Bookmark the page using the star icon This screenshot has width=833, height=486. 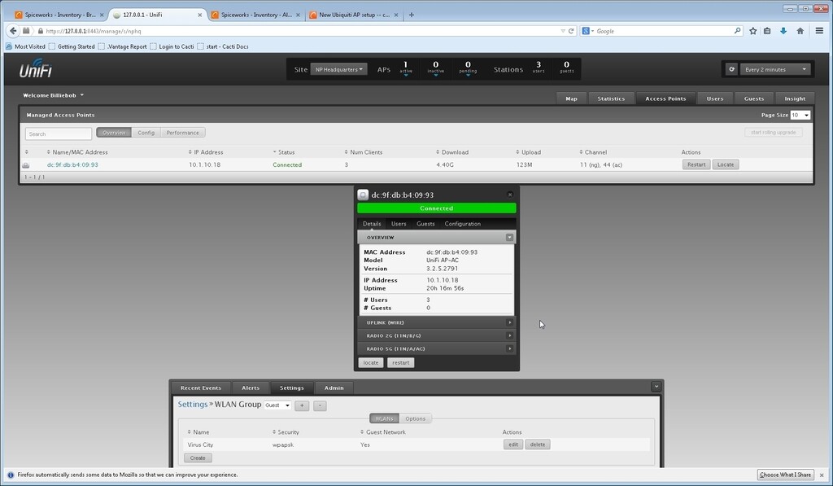[752, 30]
